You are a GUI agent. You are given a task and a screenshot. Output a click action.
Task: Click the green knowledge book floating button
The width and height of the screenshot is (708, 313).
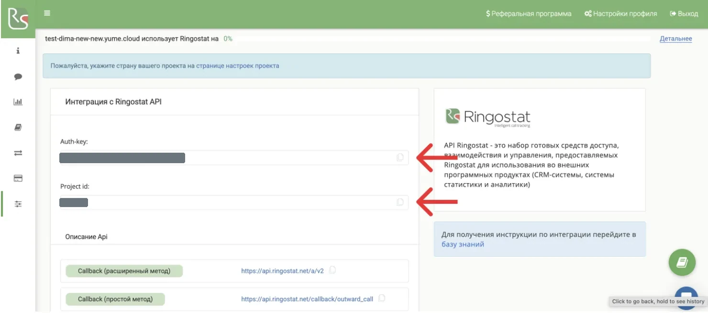tap(682, 262)
